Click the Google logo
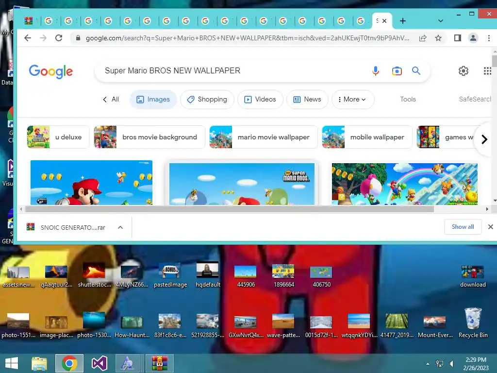The image size is (497, 373). pyautogui.click(x=50, y=71)
